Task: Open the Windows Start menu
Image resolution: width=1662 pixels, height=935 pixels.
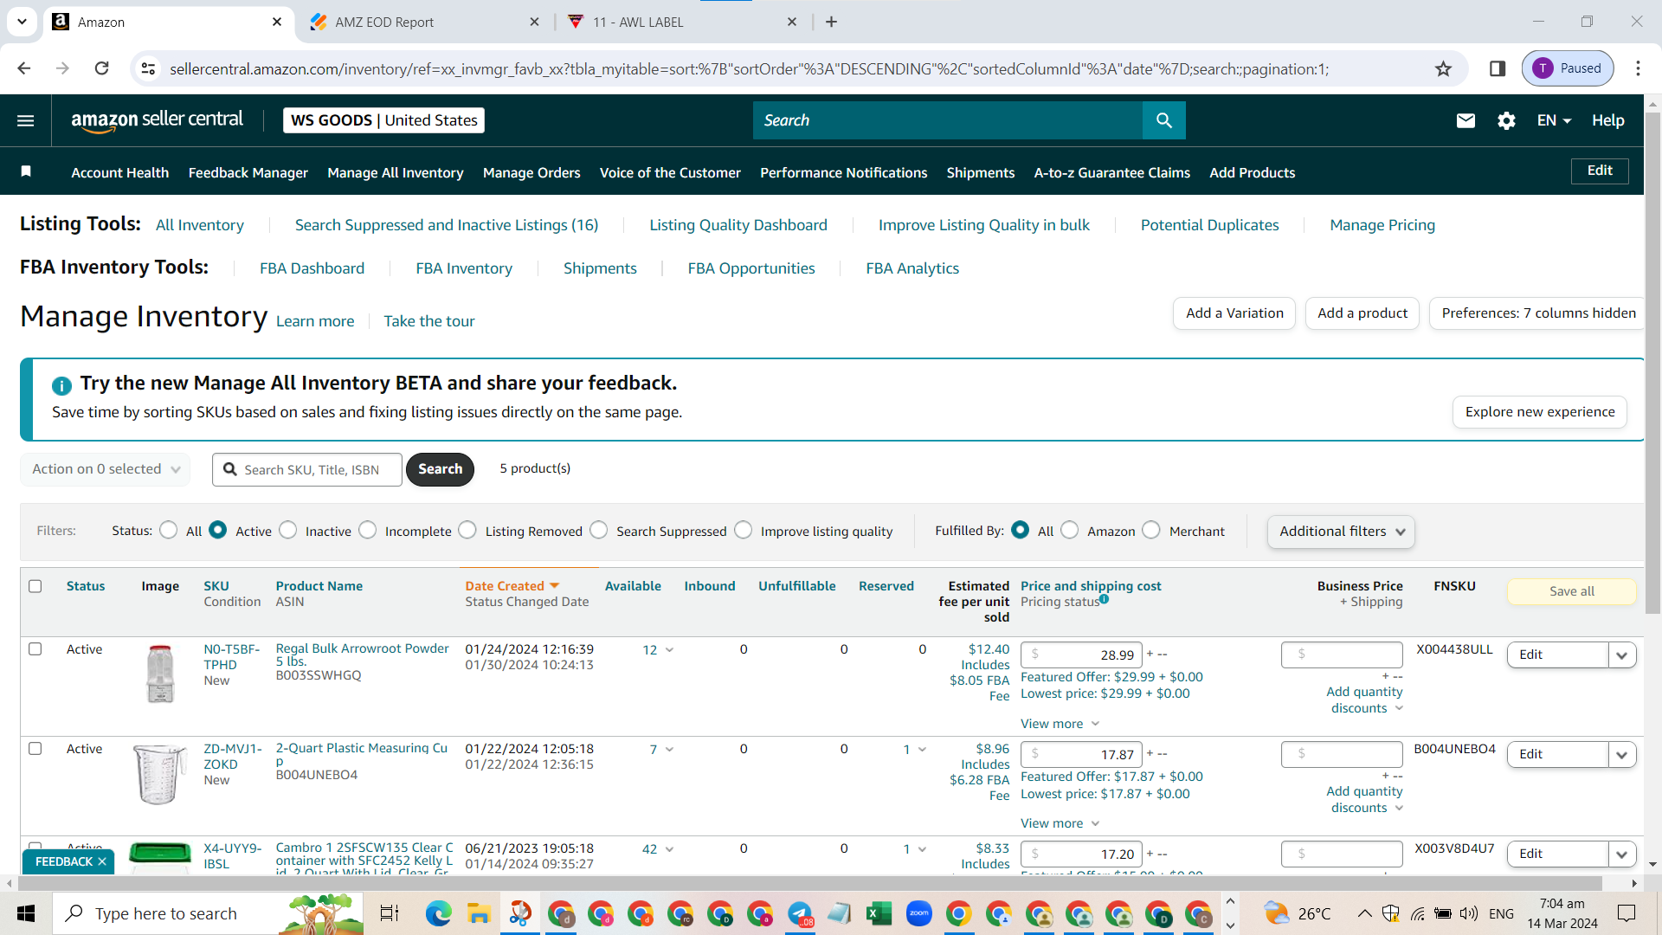Action: pyautogui.click(x=26, y=913)
